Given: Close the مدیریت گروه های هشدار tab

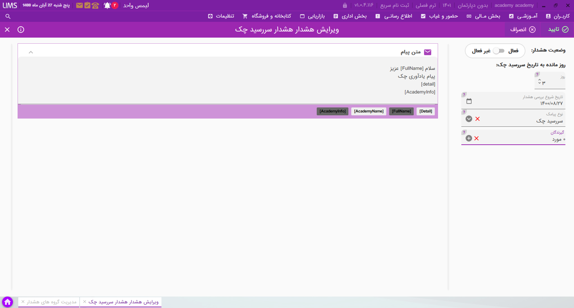Looking at the screenshot, I should coord(23,302).
